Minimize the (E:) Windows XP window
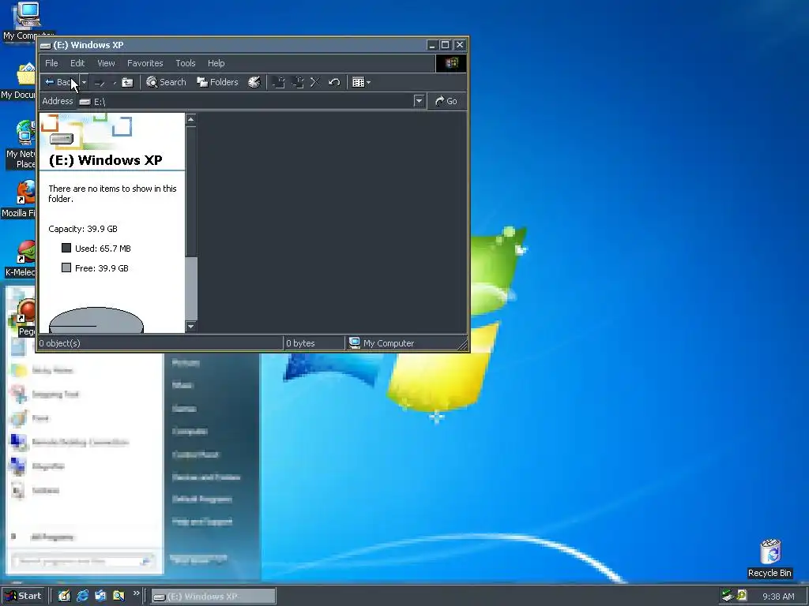The height and width of the screenshot is (606, 809). [x=432, y=45]
